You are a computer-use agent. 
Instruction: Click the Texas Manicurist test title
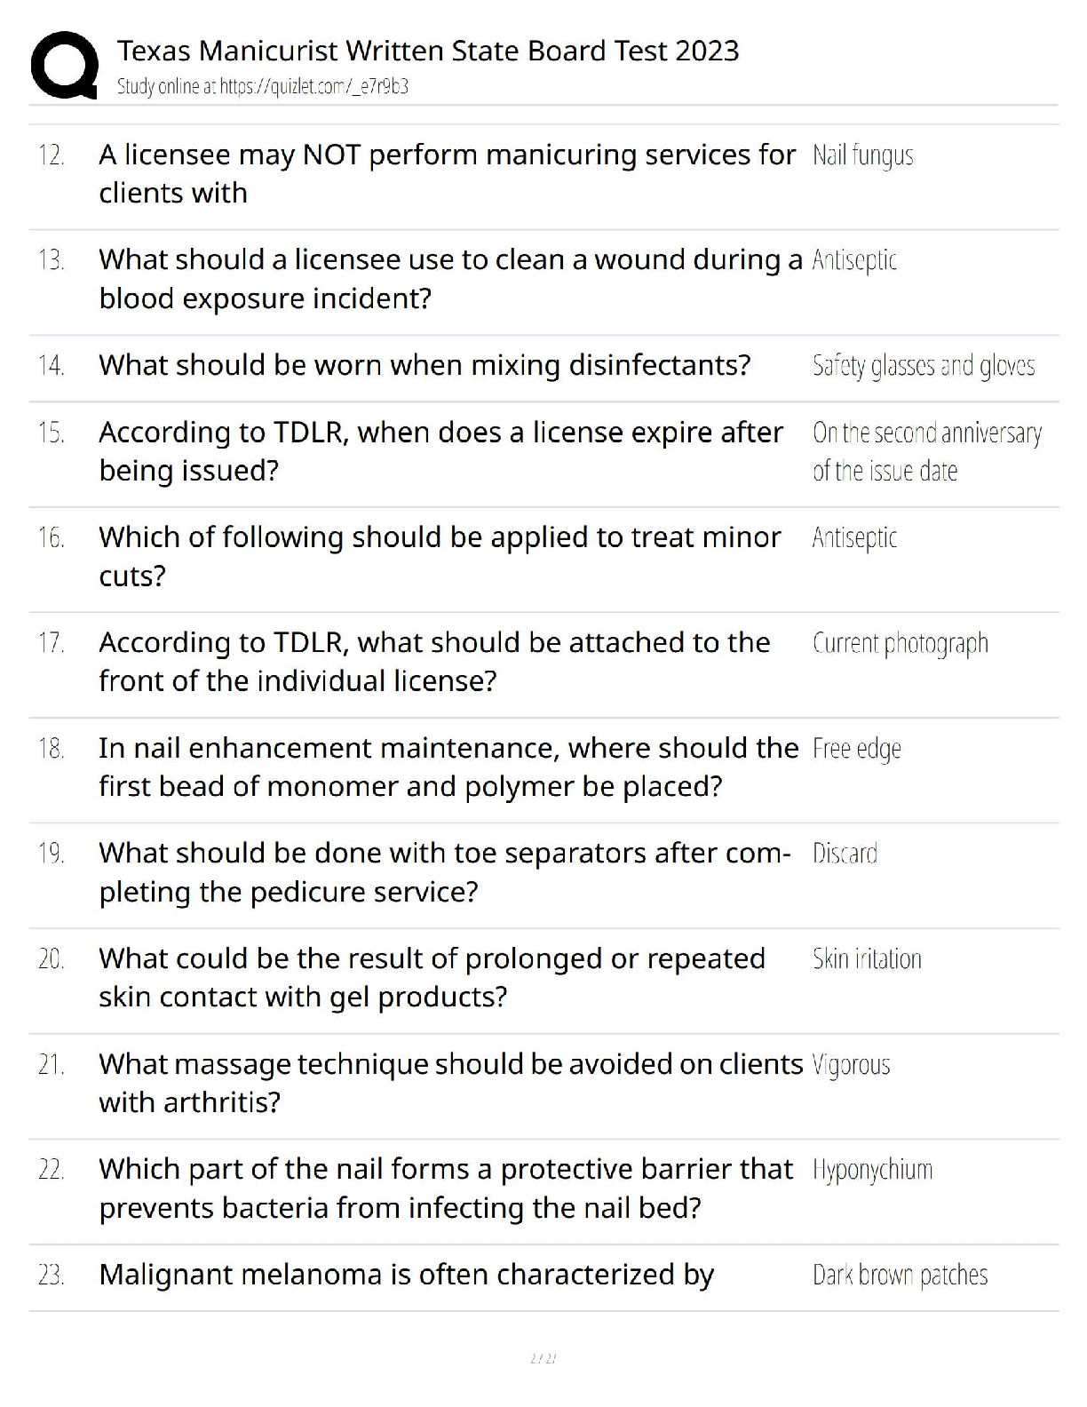[x=427, y=51]
